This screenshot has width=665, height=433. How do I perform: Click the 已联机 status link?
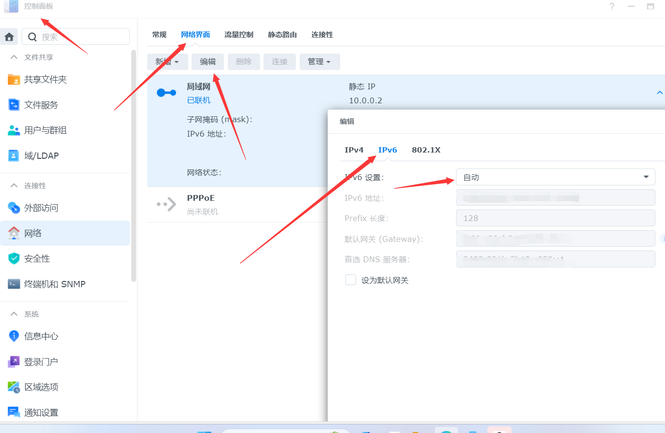point(199,100)
